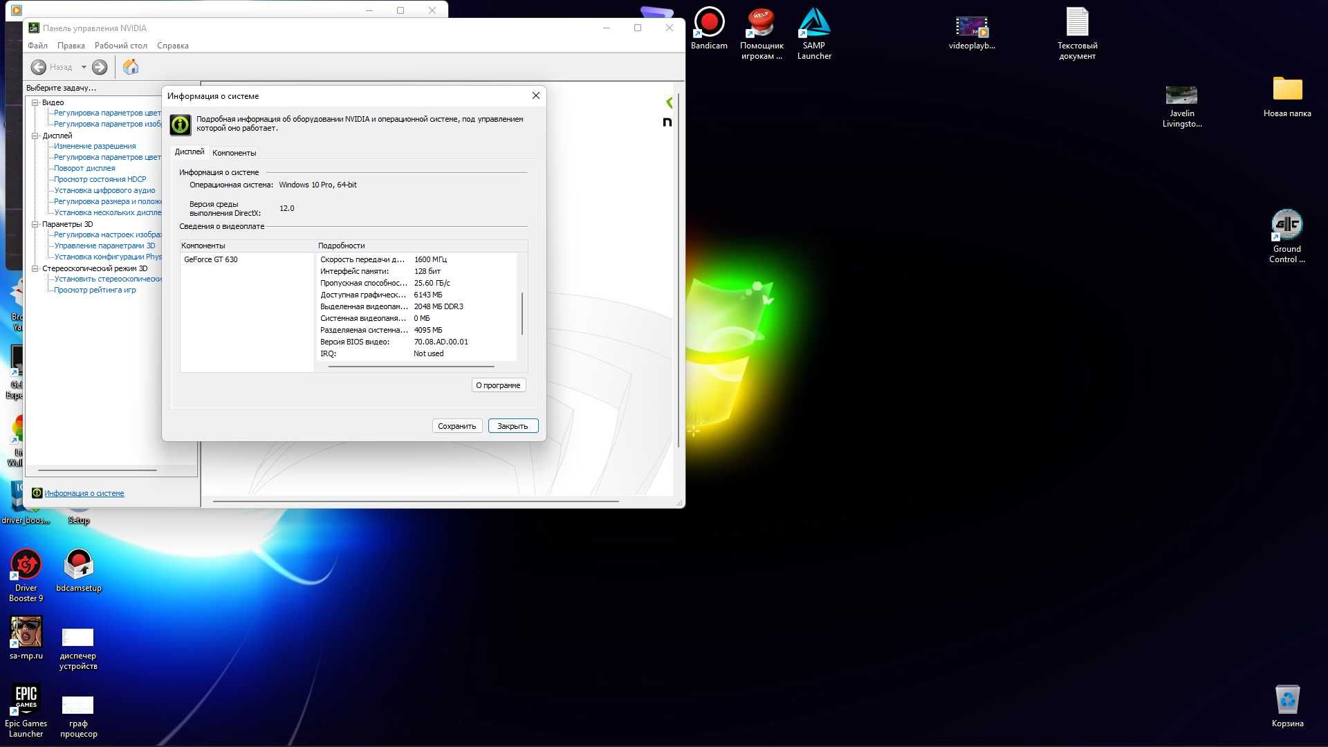Click the Setup desktop icon label
The image size is (1328, 747).
point(79,520)
